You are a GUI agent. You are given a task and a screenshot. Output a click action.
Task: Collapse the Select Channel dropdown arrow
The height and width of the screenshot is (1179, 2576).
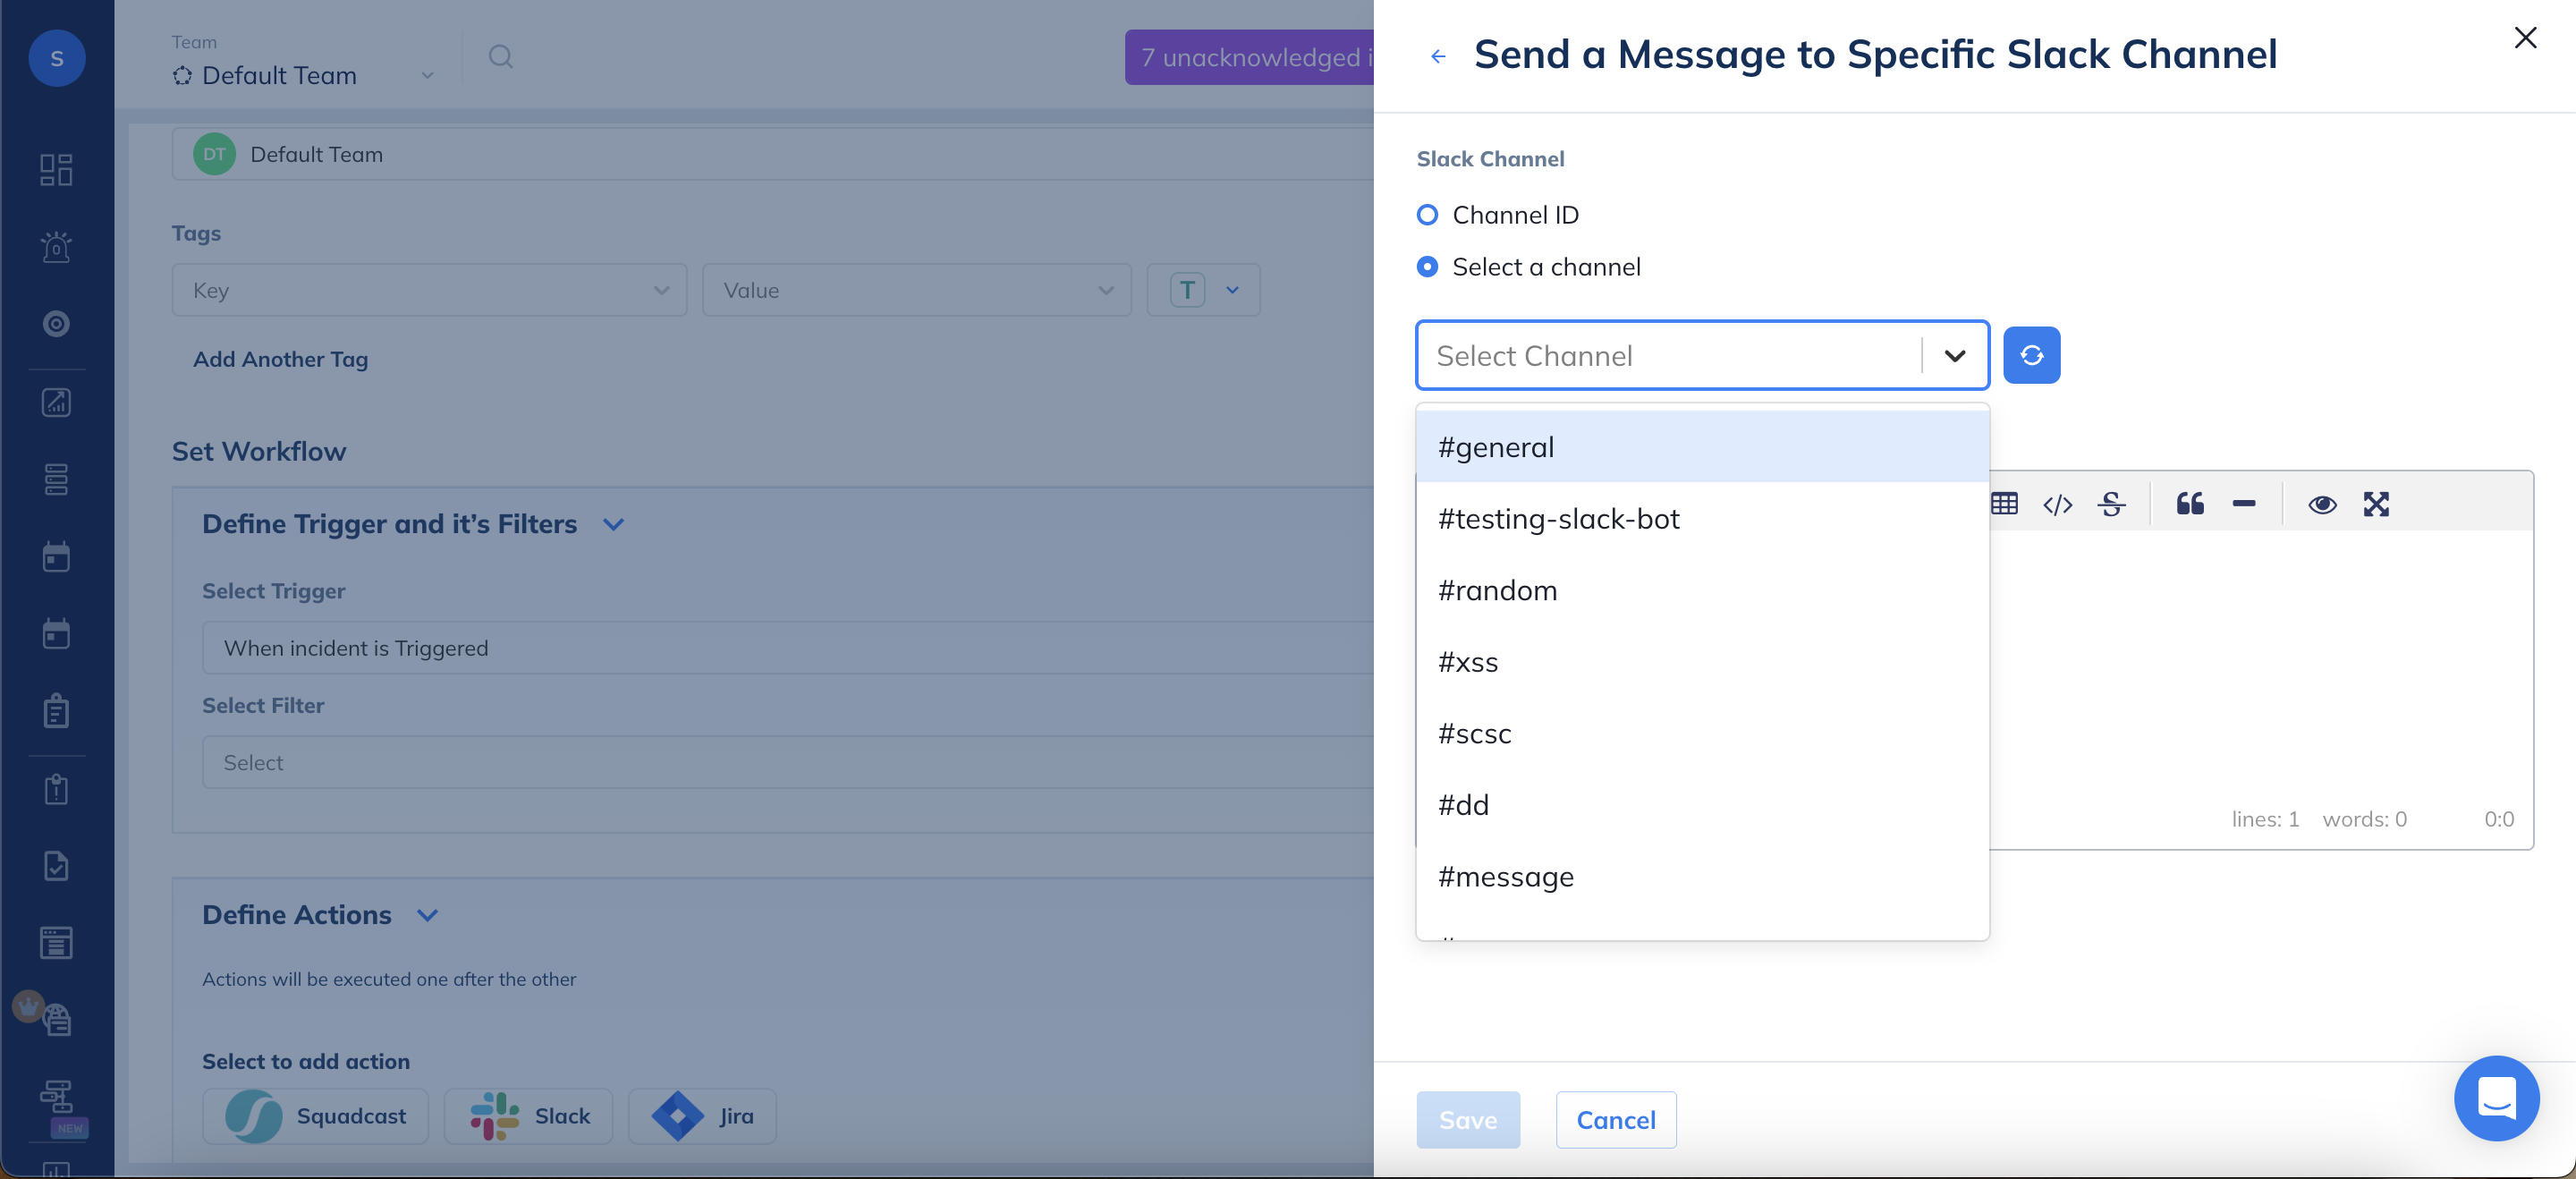[1954, 356]
